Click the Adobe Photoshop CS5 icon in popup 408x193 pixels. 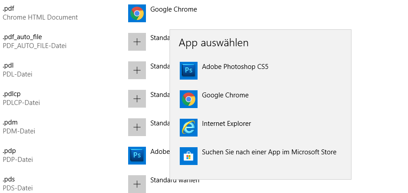[189, 71]
